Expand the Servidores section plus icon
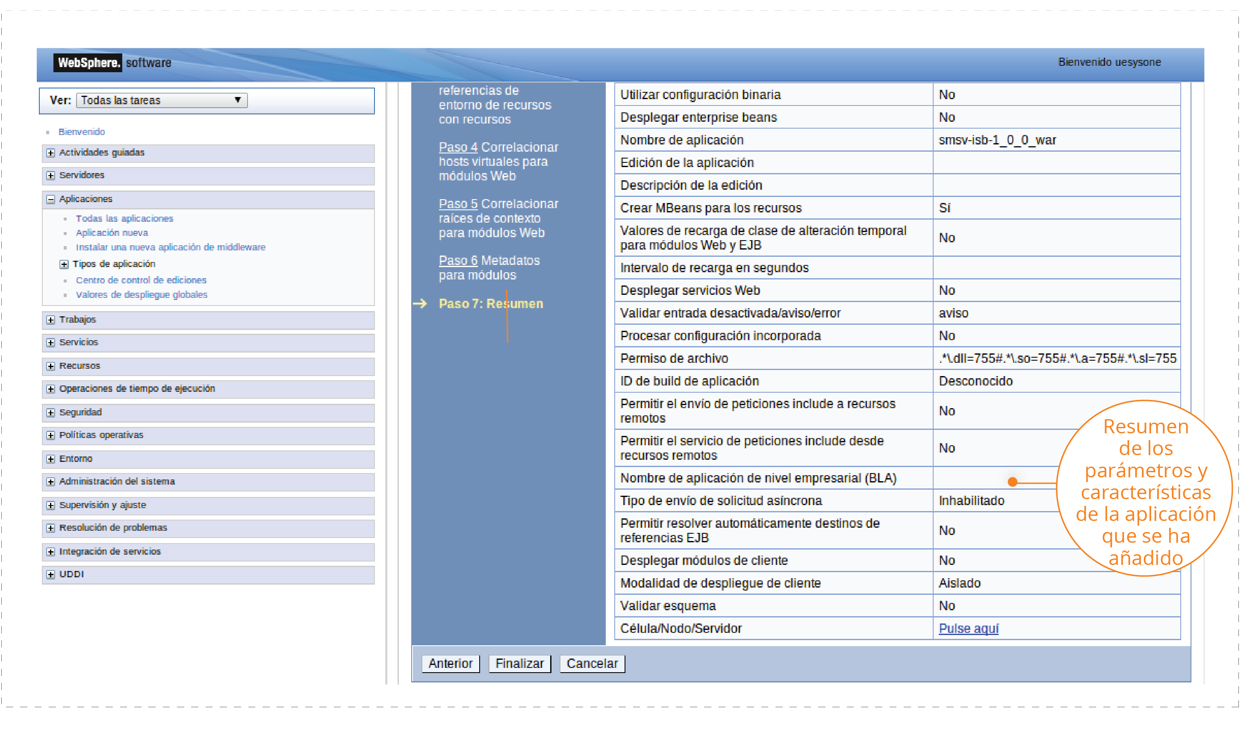The image size is (1244, 738). click(51, 176)
